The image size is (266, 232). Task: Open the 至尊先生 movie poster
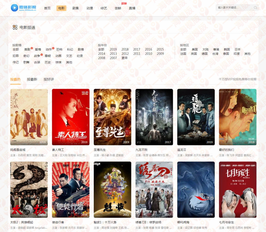[113, 117]
